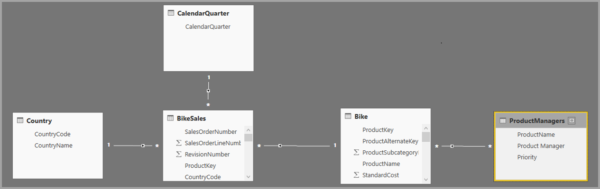Screen dimensions: 600x189
Task: Select the Country to BikeSales relationship arrow
Action: point(143,146)
